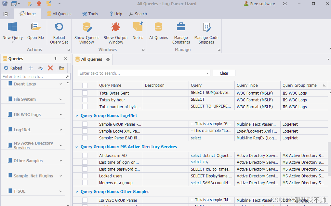This screenshot has height=206, width=331.
Task: Expand the Log4Net sidebar group
Action: [x=61, y=130]
